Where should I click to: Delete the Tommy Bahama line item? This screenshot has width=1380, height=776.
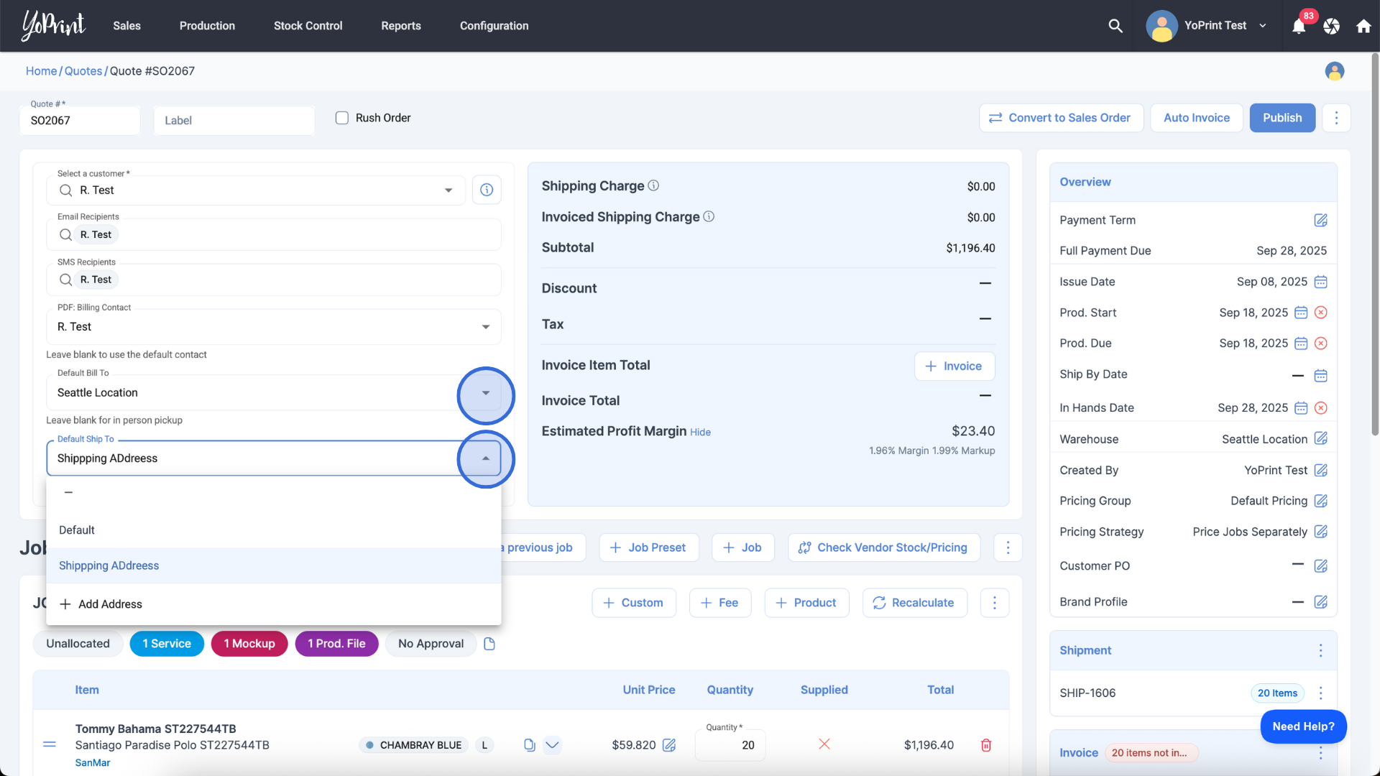[986, 745]
